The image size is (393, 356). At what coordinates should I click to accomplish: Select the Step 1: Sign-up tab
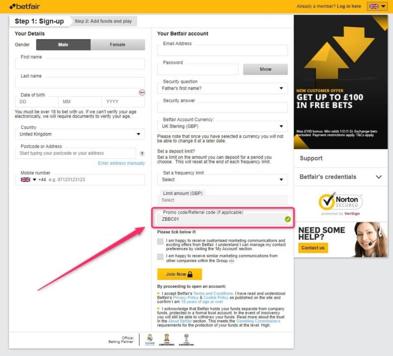[x=39, y=21]
